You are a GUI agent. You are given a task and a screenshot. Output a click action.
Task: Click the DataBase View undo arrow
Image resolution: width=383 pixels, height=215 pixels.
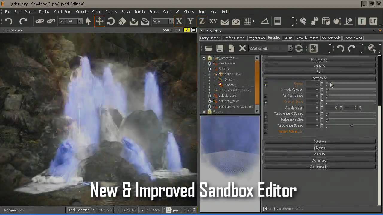click(340, 48)
